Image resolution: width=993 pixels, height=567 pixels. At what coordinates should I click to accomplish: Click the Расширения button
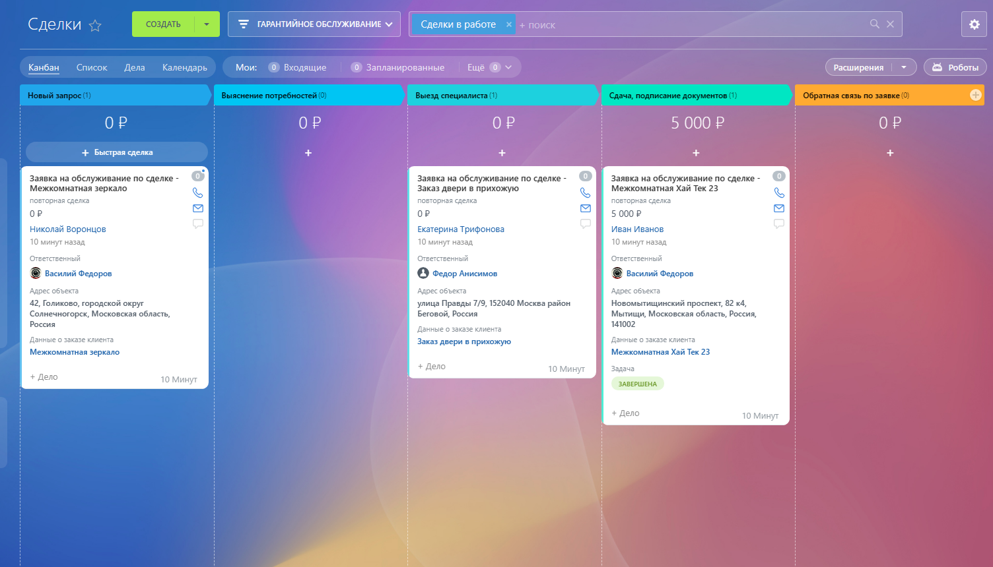pos(858,67)
